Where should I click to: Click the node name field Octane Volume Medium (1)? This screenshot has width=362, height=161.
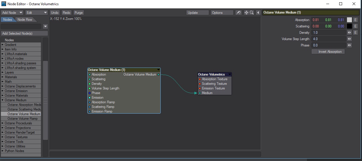pos(312,12)
